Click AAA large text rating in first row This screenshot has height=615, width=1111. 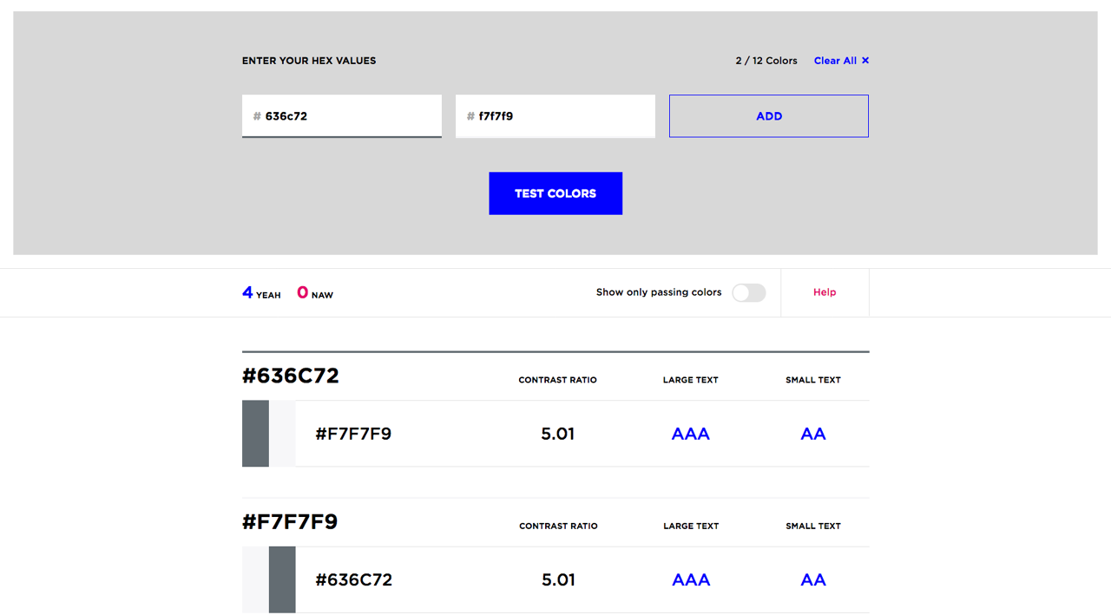click(x=691, y=434)
